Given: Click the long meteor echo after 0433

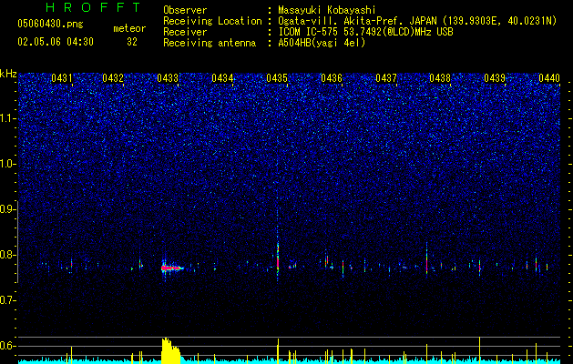Looking at the screenshot, I should coord(172,268).
